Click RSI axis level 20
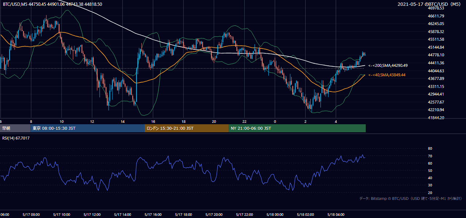Image resolution: width=466 pixels, height=218 pixels. [430, 193]
